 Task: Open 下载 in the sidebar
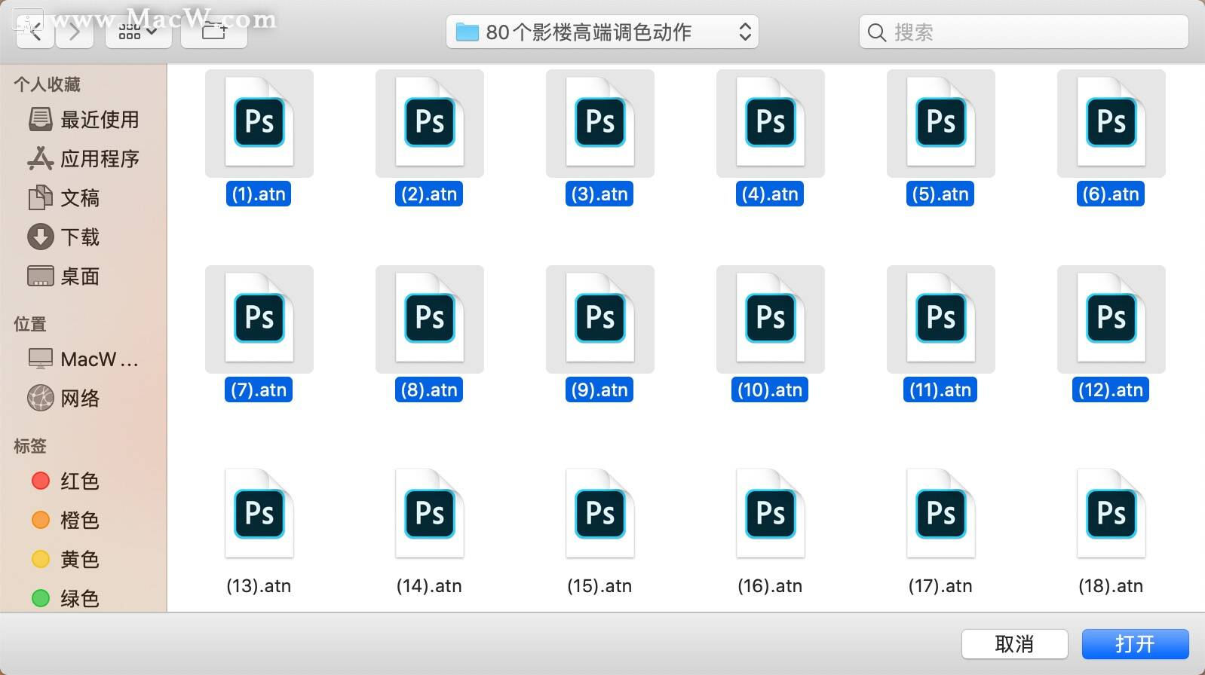tap(65, 237)
